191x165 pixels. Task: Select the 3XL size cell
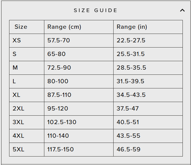click(18, 122)
